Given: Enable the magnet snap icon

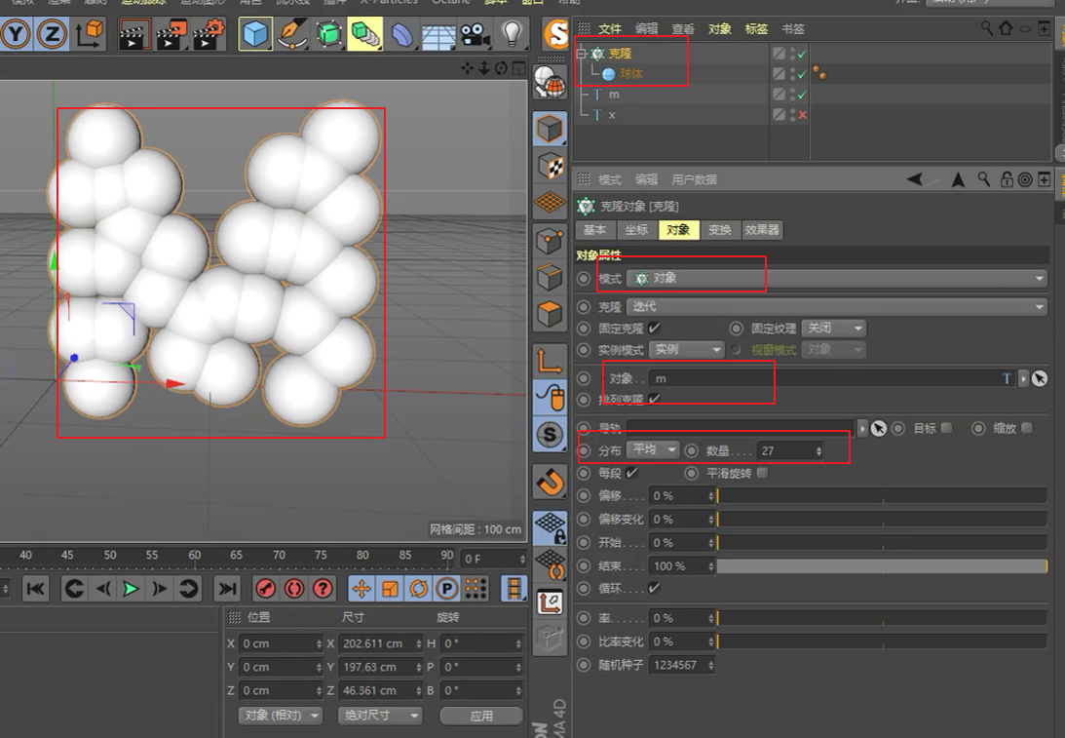Looking at the screenshot, I should click(x=551, y=482).
